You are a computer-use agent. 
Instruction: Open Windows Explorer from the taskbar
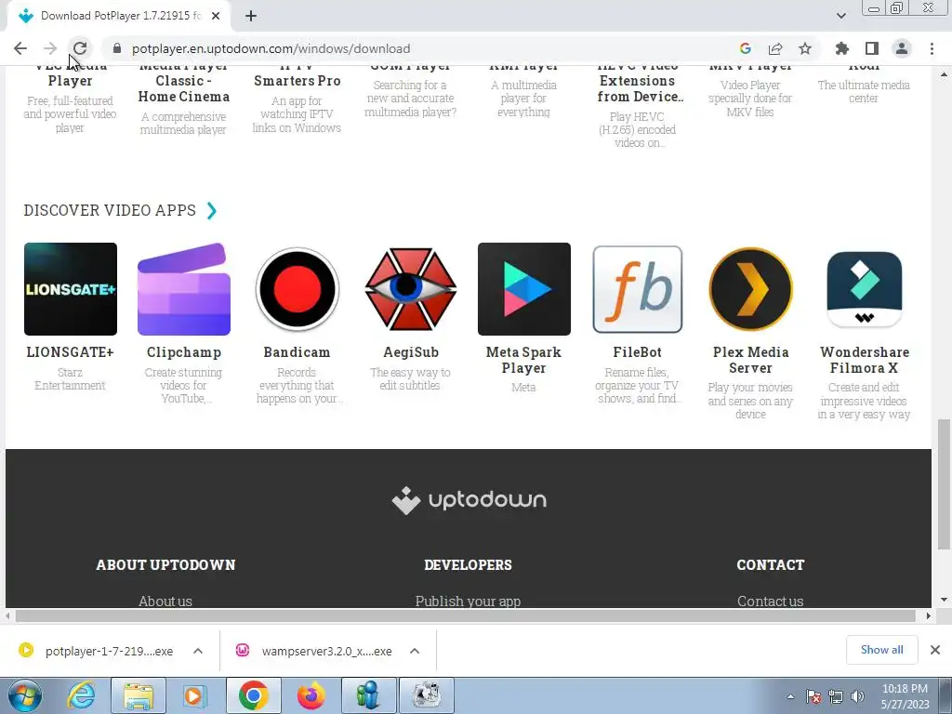click(x=139, y=695)
